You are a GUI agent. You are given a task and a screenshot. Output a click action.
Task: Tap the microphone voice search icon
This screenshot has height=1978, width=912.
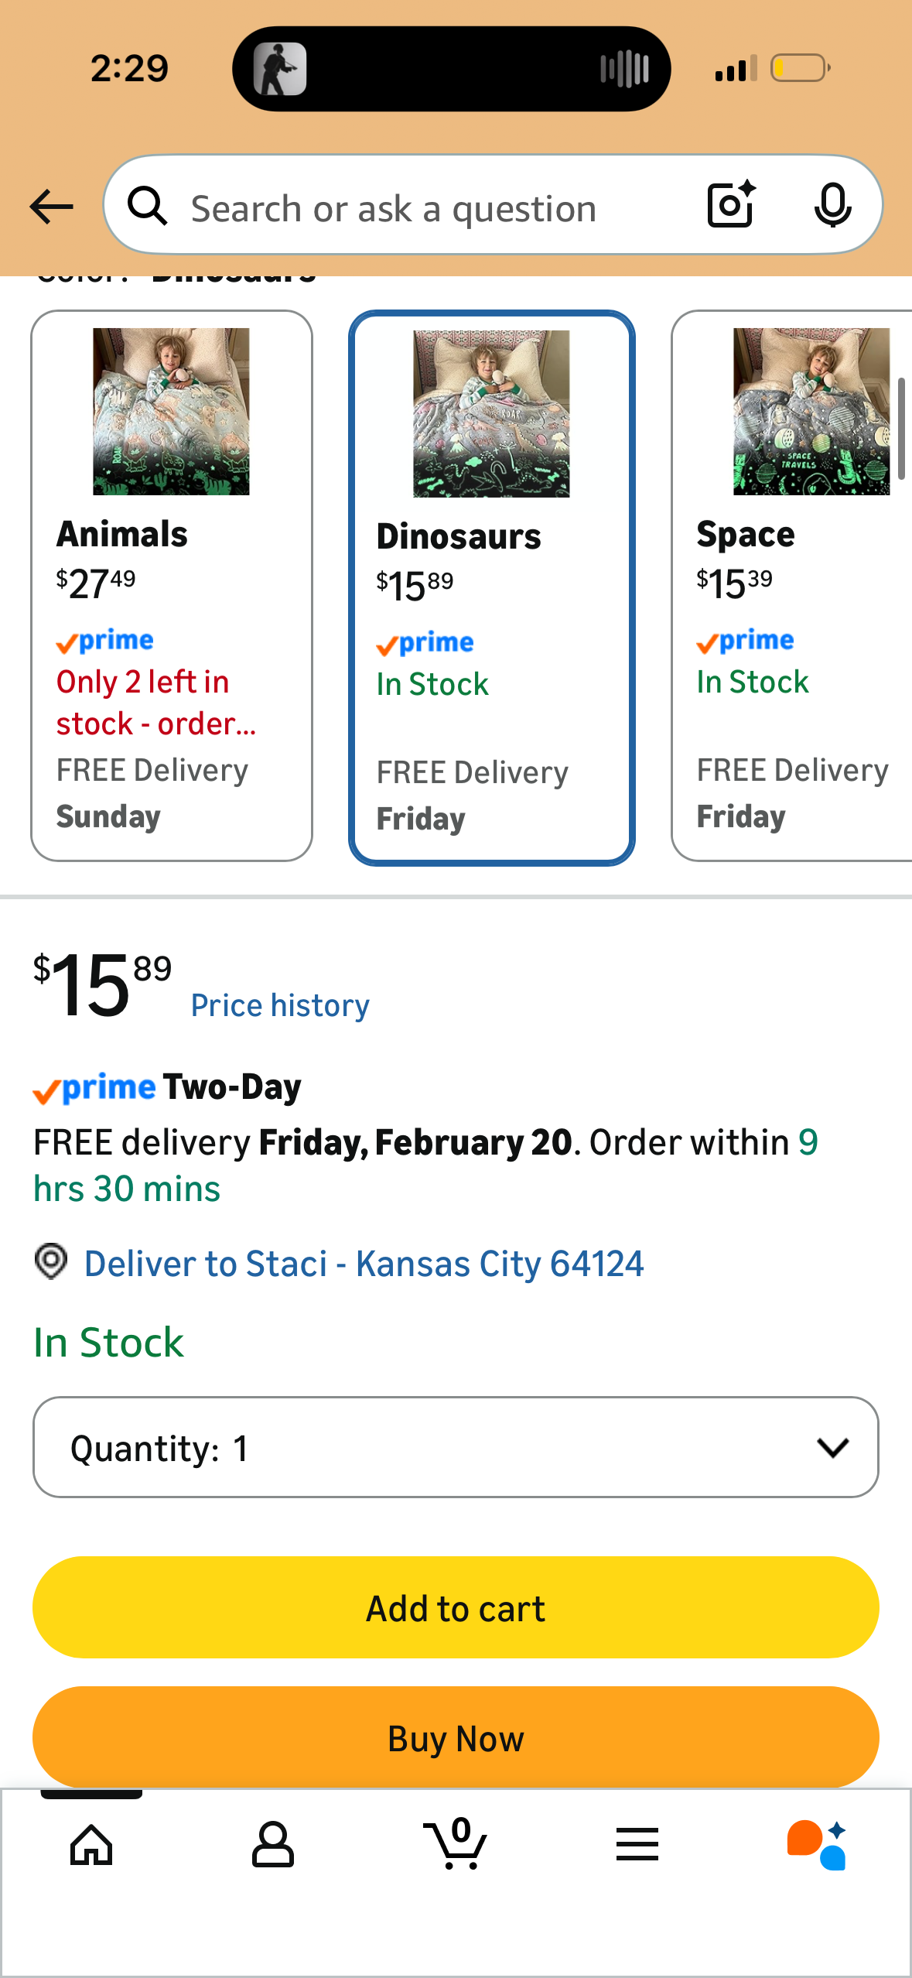pyautogui.click(x=832, y=205)
